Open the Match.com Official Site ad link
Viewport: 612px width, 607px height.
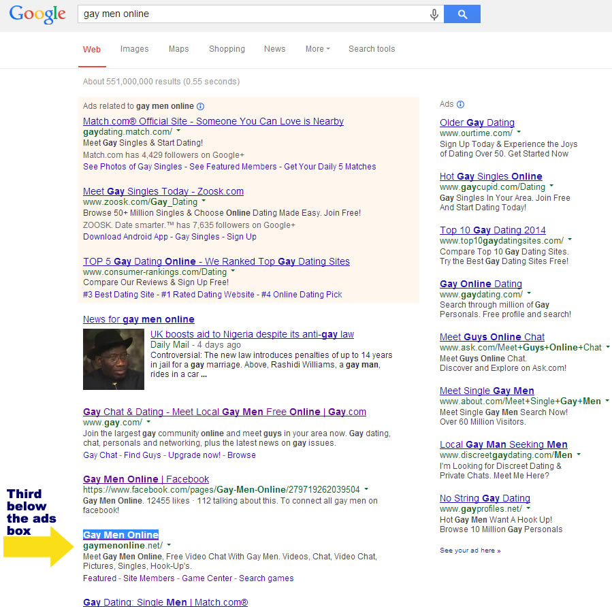pyautogui.click(x=213, y=121)
